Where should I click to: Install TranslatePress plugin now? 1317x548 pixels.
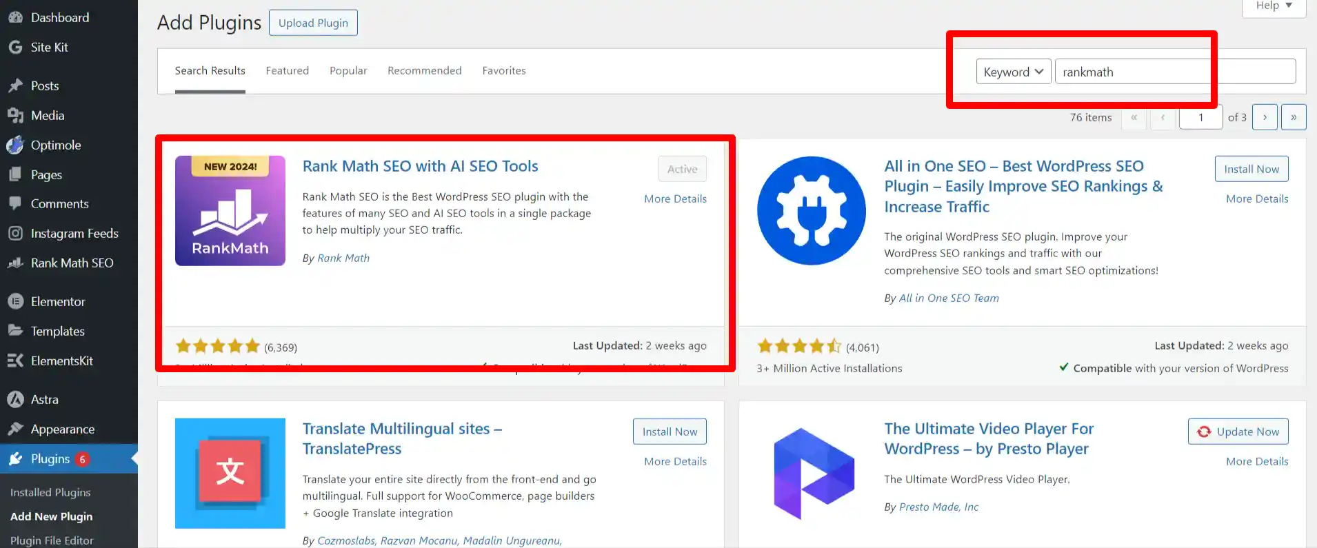(670, 432)
